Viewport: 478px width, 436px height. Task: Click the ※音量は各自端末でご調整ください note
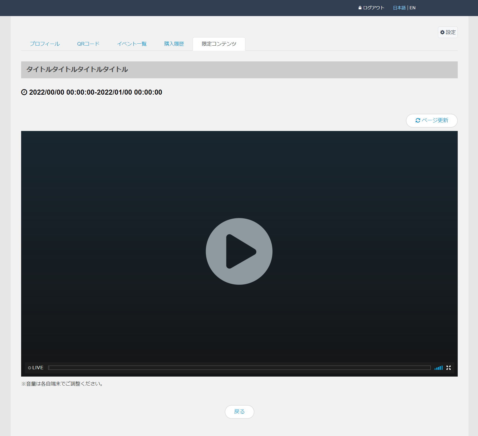63,384
